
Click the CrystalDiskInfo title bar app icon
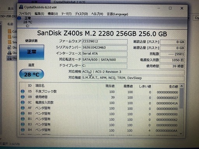click(21, 7)
